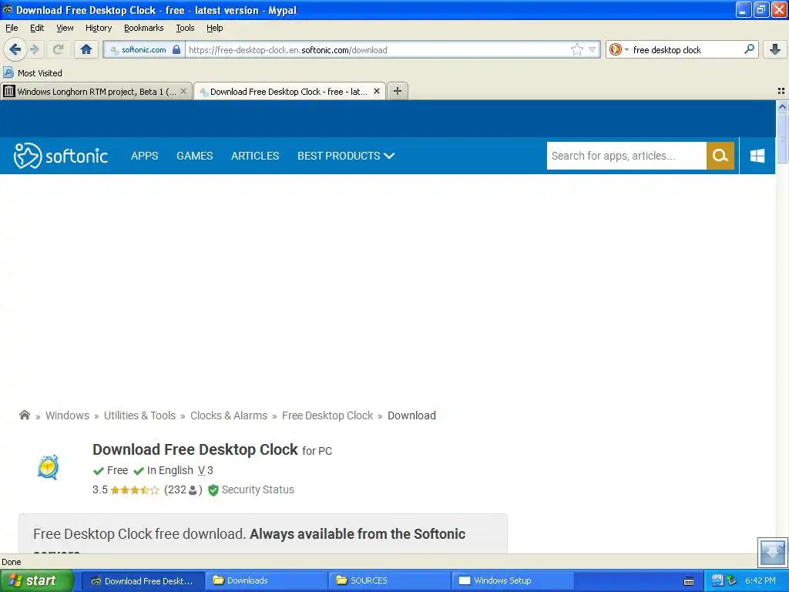
Task: Show all tabs grid icon
Action: (781, 91)
